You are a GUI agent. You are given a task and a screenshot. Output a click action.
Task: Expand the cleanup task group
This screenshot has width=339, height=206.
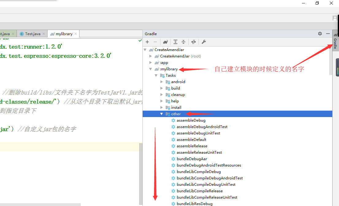[x=161, y=95]
